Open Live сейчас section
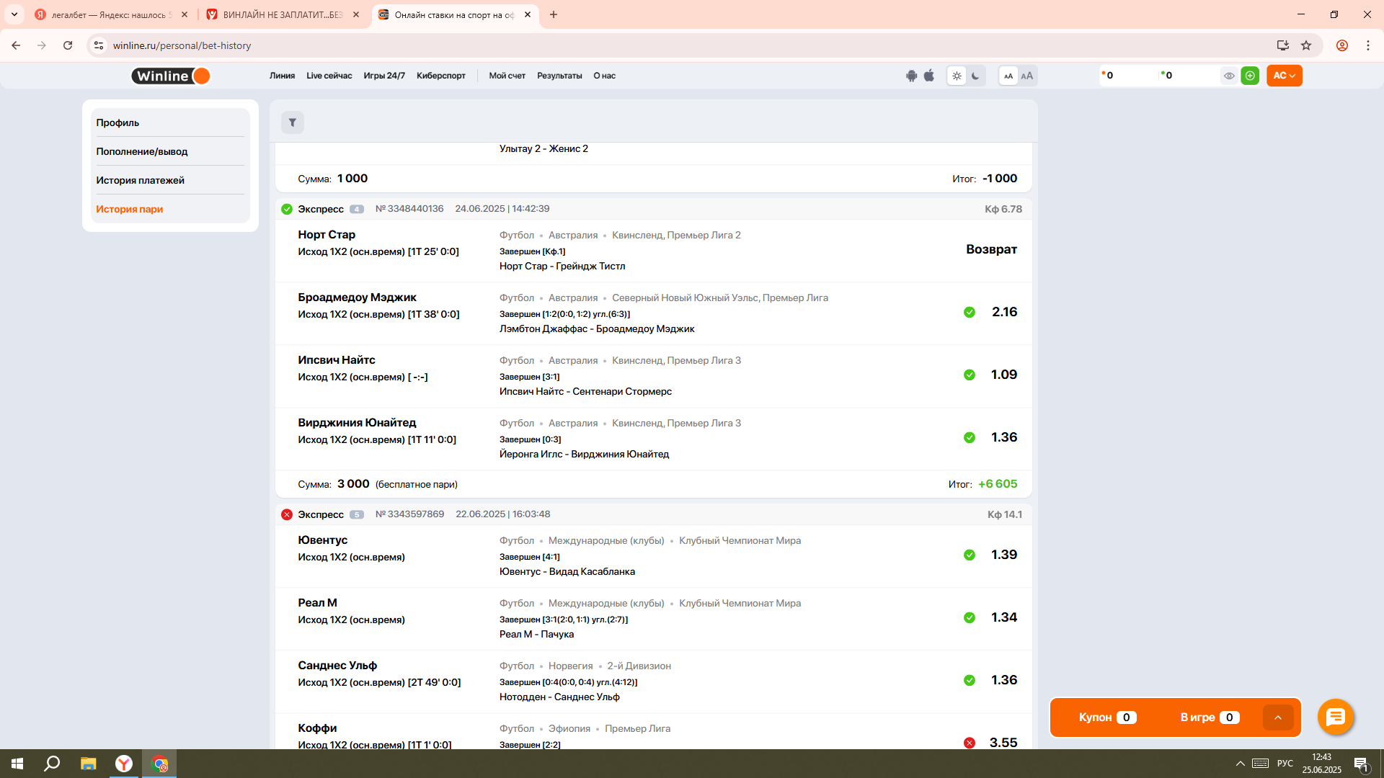This screenshot has width=1384, height=778. click(x=329, y=76)
